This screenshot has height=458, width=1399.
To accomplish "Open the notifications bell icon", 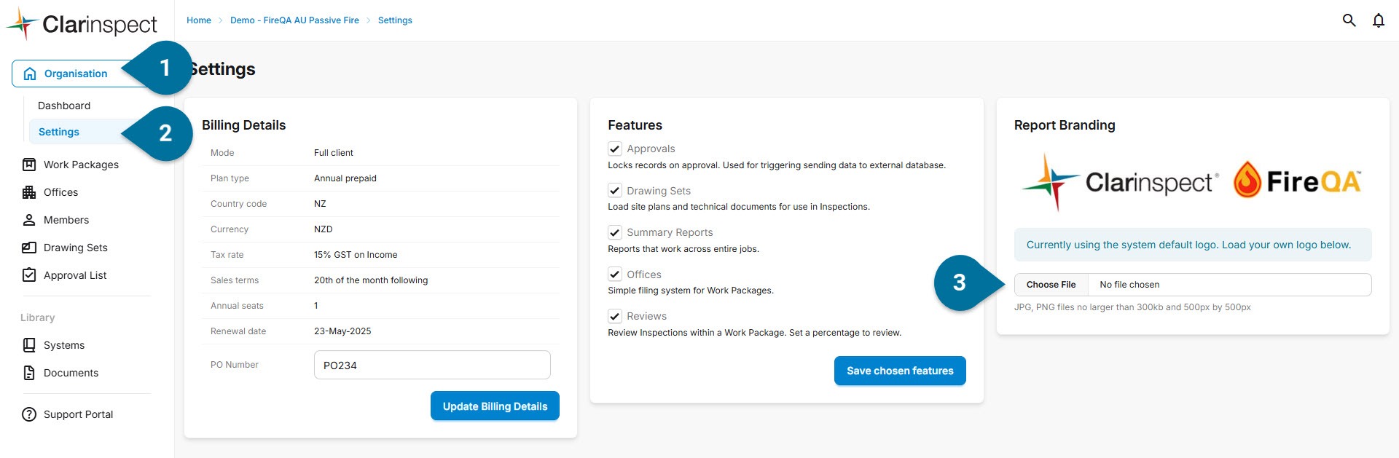I will [x=1378, y=20].
